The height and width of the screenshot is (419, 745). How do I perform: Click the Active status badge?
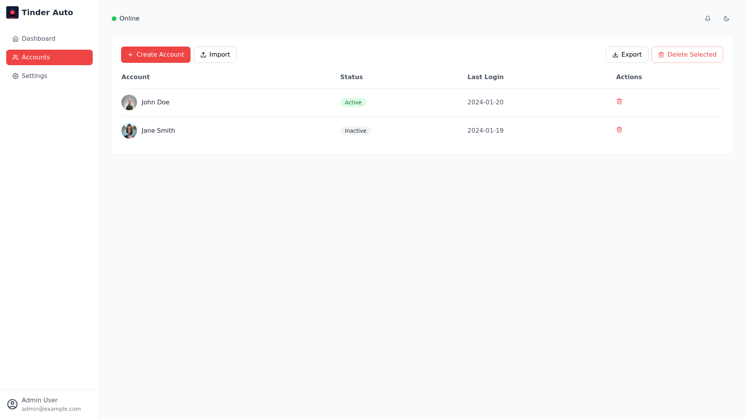(353, 102)
